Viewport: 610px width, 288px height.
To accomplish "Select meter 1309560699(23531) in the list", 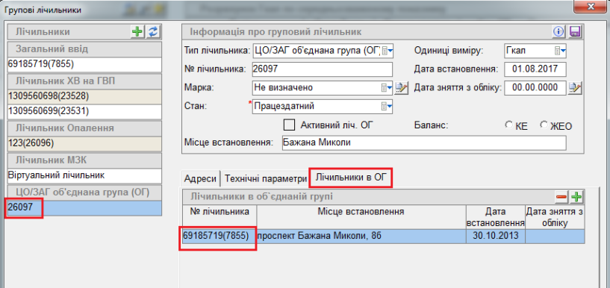I will [84, 112].
